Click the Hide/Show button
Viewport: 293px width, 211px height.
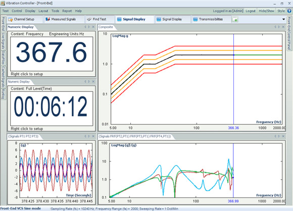click(266, 11)
